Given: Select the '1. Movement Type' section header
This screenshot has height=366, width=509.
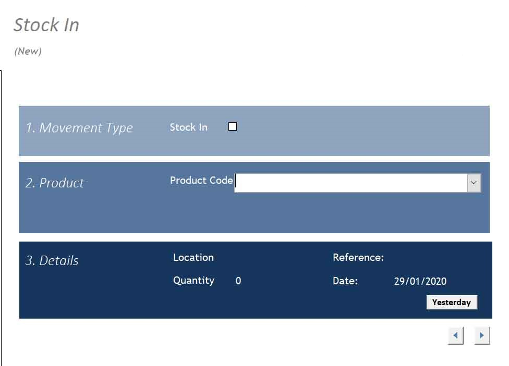Looking at the screenshot, I should (x=80, y=128).
